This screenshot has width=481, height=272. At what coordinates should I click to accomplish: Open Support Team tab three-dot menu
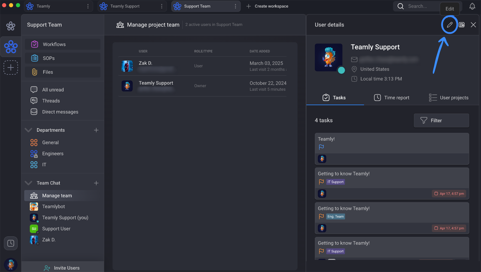(235, 6)
